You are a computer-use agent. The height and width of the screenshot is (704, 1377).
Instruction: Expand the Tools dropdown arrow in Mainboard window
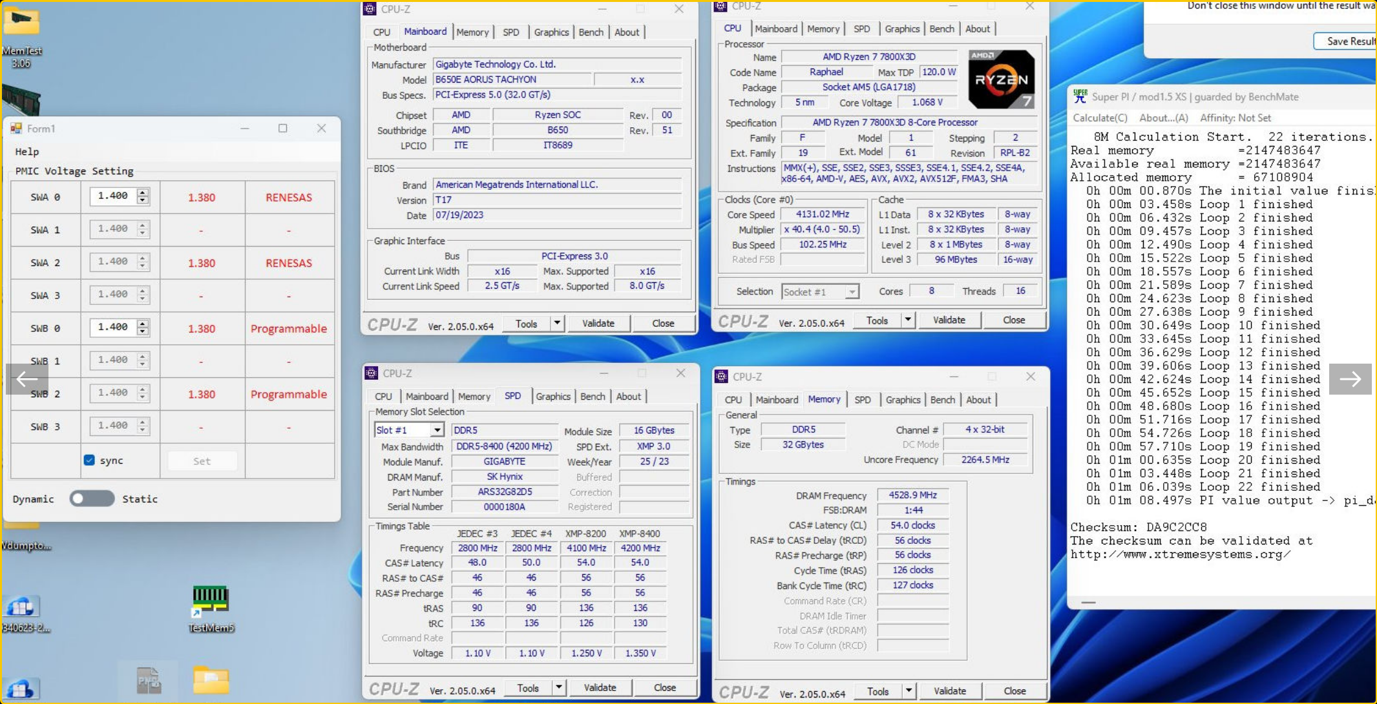(557, 323)
